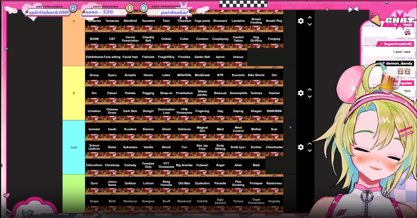Pick the Kuudere tile in meh tier
The image size is (417, 218).
pyautogui.click(x=130, y=129)
